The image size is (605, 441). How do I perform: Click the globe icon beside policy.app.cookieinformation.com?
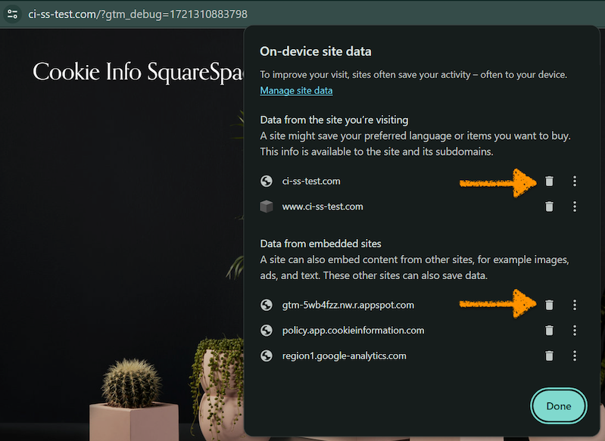point(267,331)
